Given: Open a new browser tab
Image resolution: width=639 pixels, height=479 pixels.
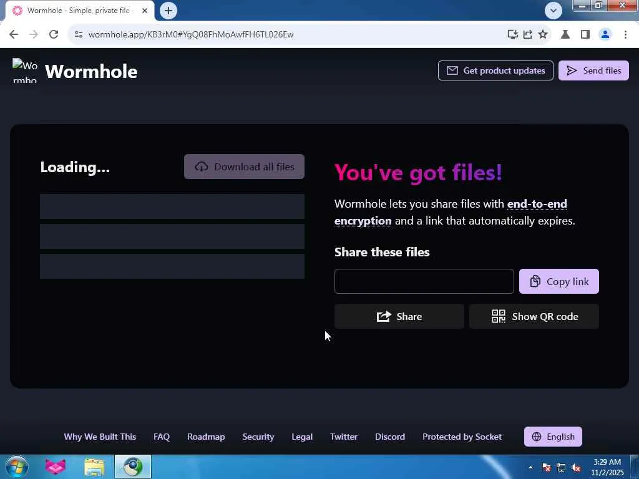Looking at the screenshot, I should (x=168, y=11).
